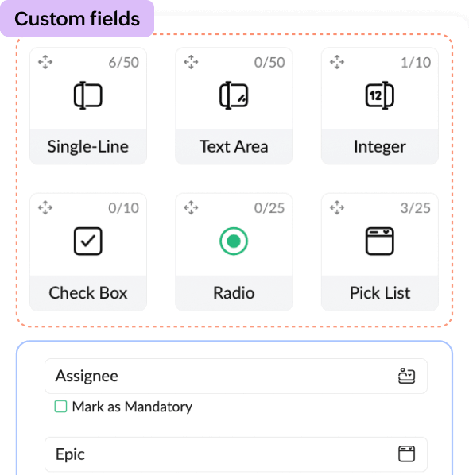Screen dimensions: 469x475
Task: Click the move handle on Pick List card
Action: tap(337, 208)
